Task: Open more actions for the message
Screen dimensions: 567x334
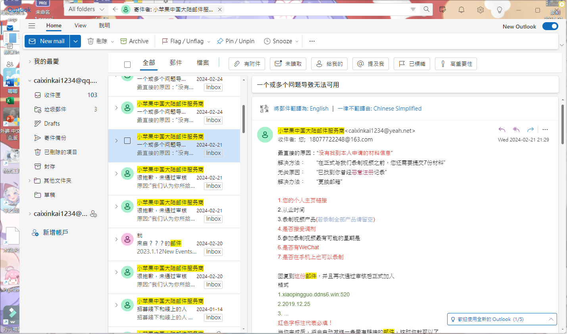Action: point(545,130)
